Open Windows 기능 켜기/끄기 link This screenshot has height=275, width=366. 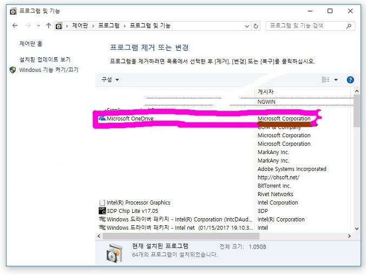click(x=49, y=70)
